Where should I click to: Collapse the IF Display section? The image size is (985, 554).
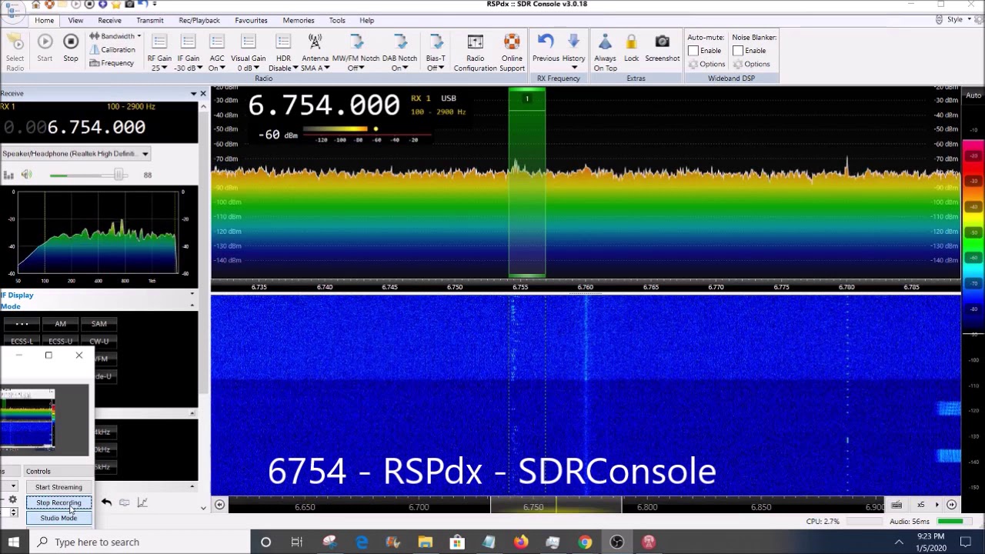coord(192,295)
